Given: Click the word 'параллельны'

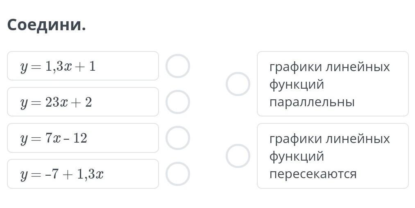Looking at the screenshot, I should coord(312,102).
